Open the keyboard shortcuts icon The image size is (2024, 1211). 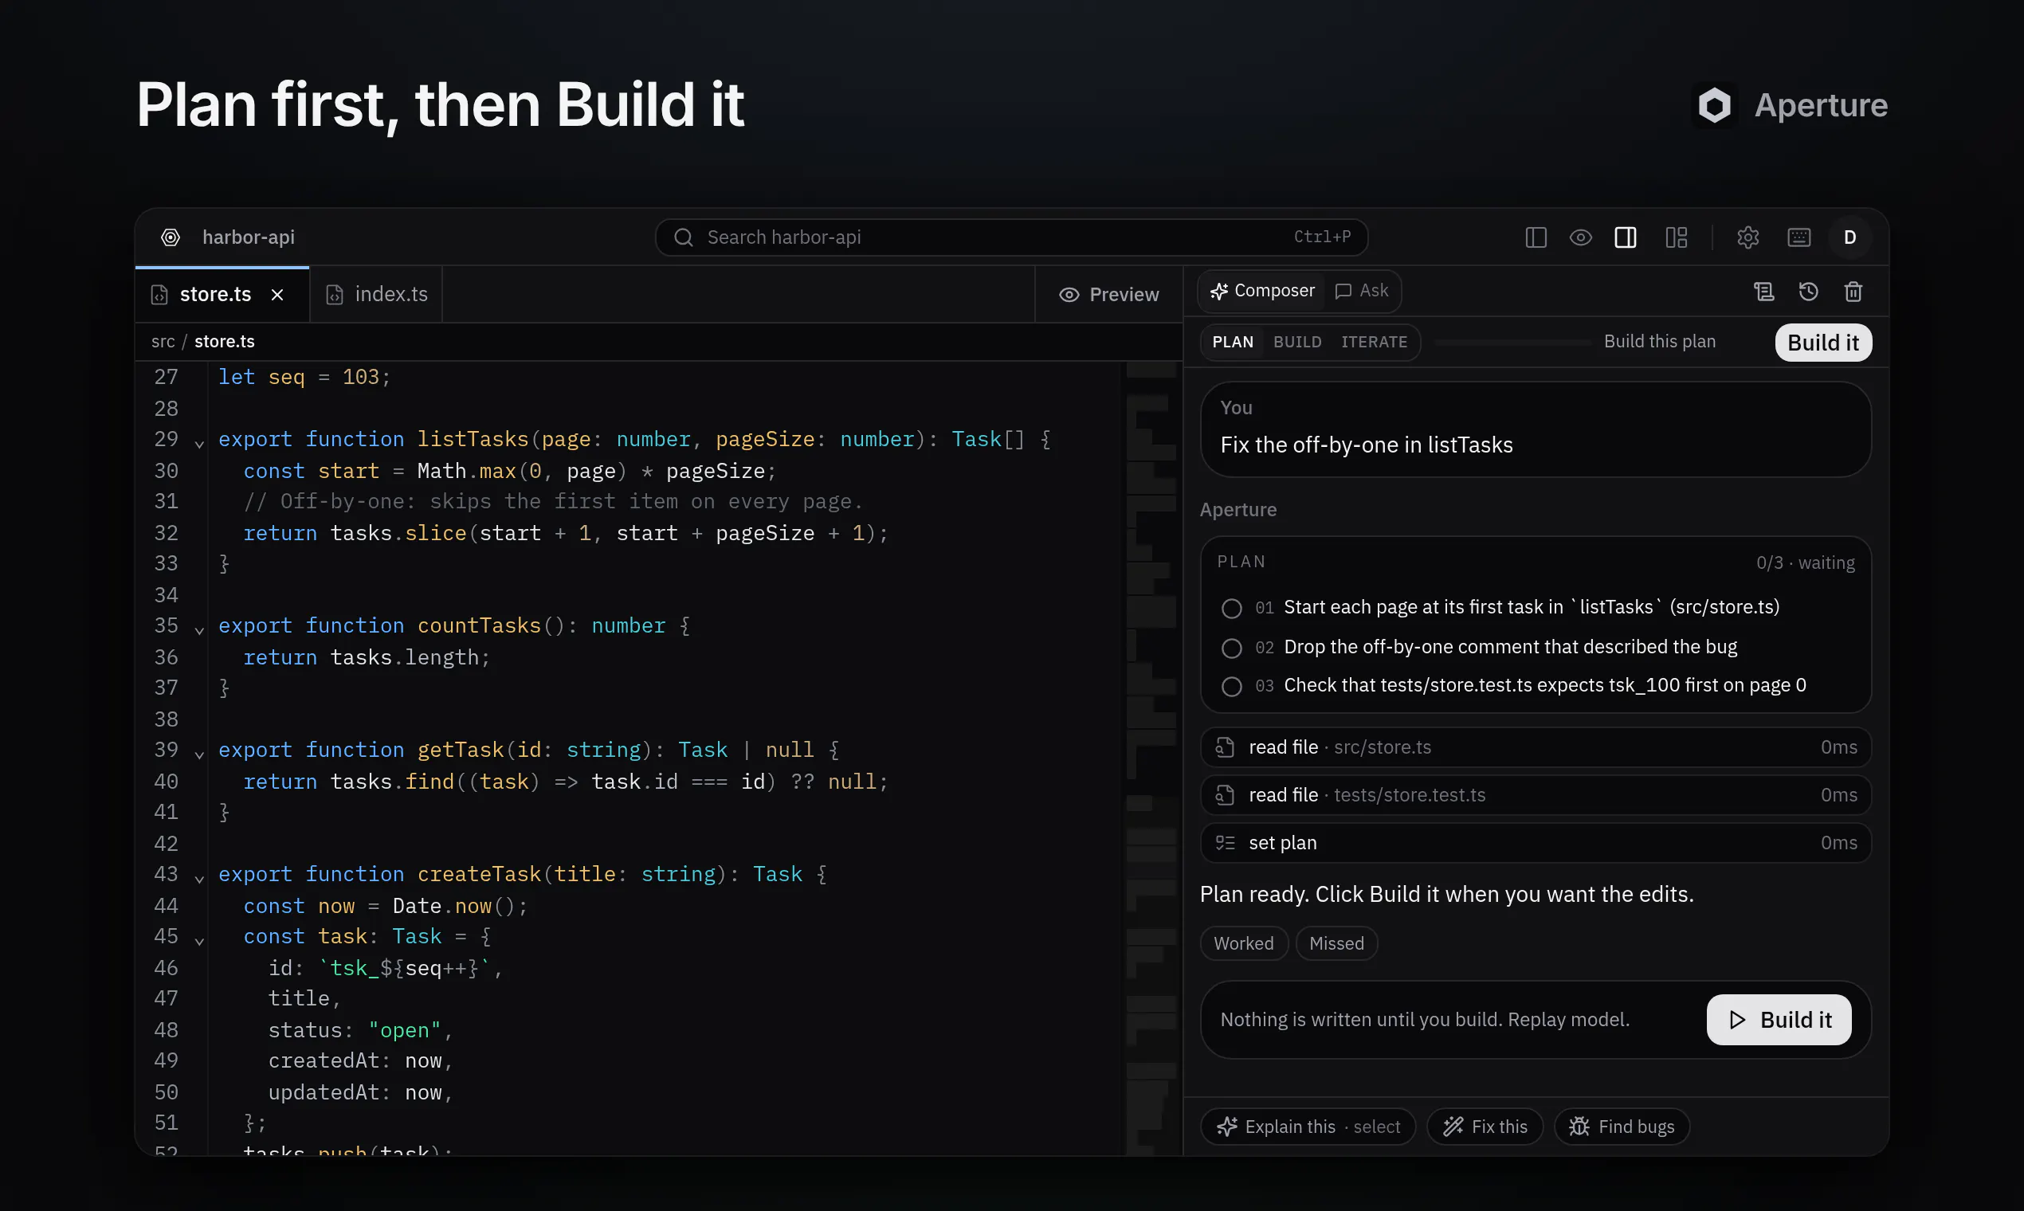pyautogui.click(x=1798, y=237)
